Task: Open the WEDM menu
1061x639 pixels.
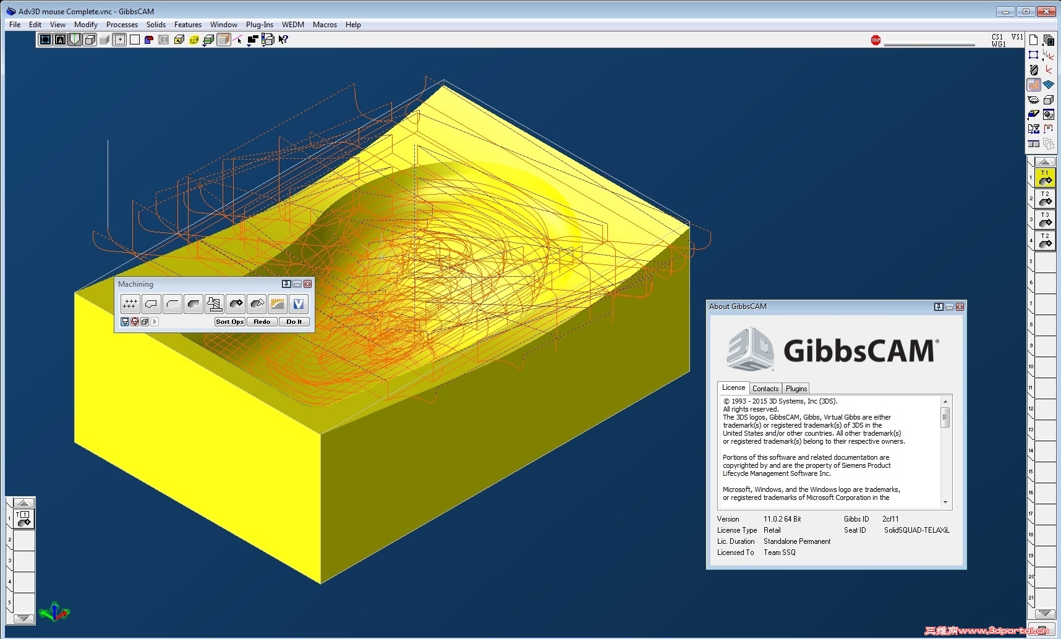Action: tap(293, 25)
